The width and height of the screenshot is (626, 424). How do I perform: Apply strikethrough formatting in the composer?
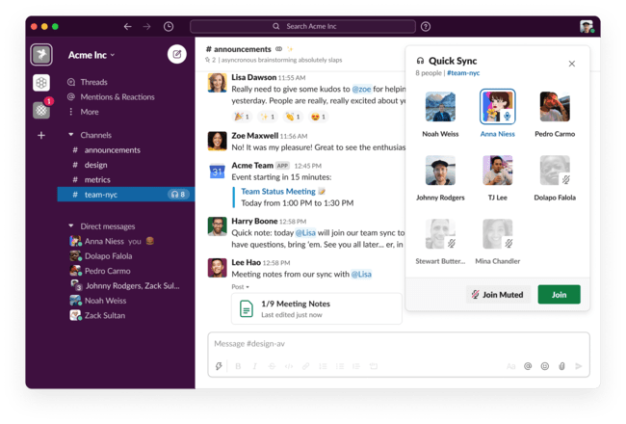tap(272, 366)
